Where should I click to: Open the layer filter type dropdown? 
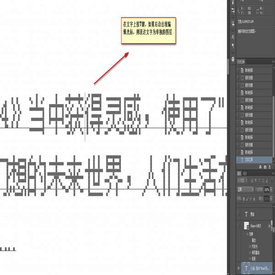(x=242, y=181)
